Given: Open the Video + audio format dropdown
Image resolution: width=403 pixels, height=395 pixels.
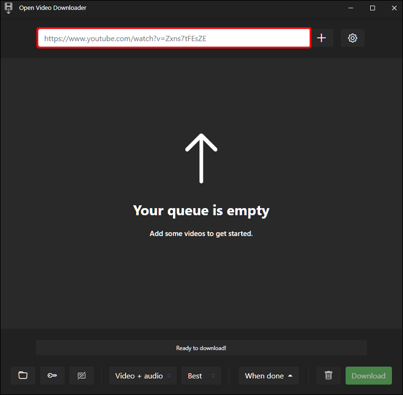Looking at the screenshot, I should [142, 375].
